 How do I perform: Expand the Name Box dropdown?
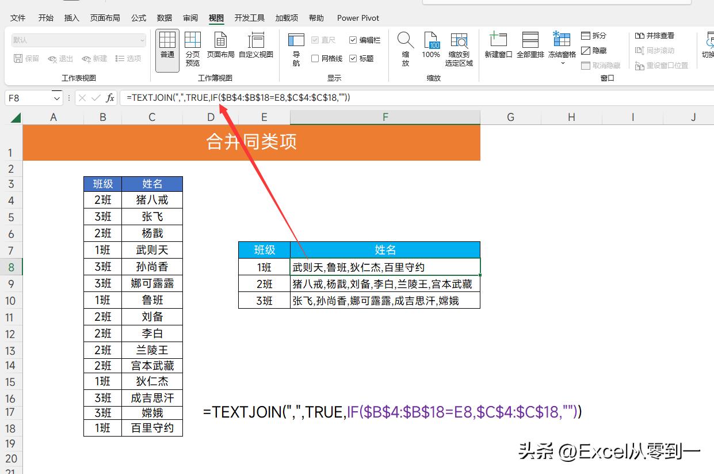coord(56,97)
